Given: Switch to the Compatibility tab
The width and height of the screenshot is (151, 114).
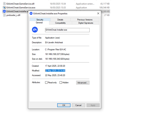Looking at the screenshot, I should (60, 23).
